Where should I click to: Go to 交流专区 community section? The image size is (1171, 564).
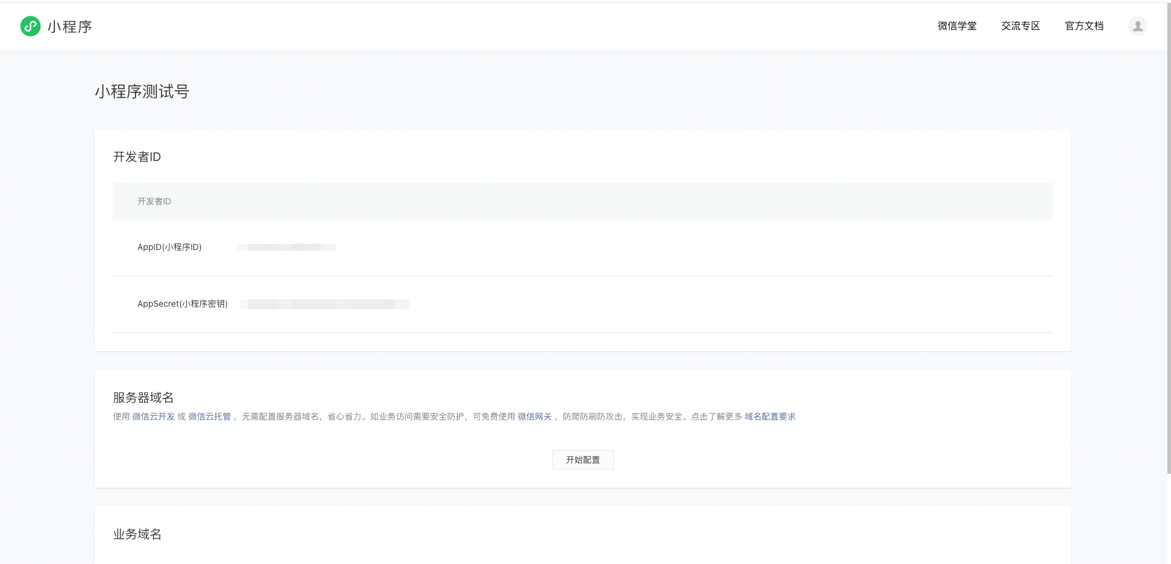(1020, 26)
